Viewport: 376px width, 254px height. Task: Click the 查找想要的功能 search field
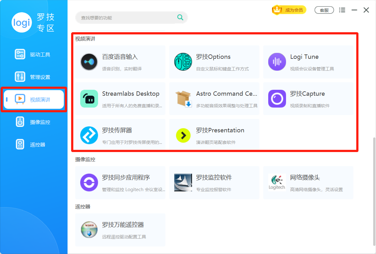pyautogui.click(x=132, y=18)
